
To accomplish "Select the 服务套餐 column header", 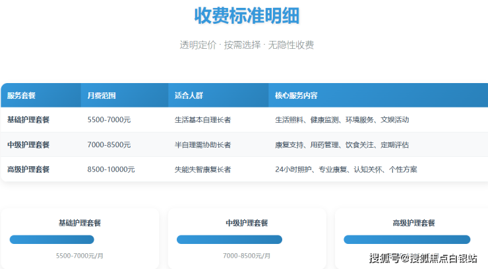I will (x=22, y=96).
